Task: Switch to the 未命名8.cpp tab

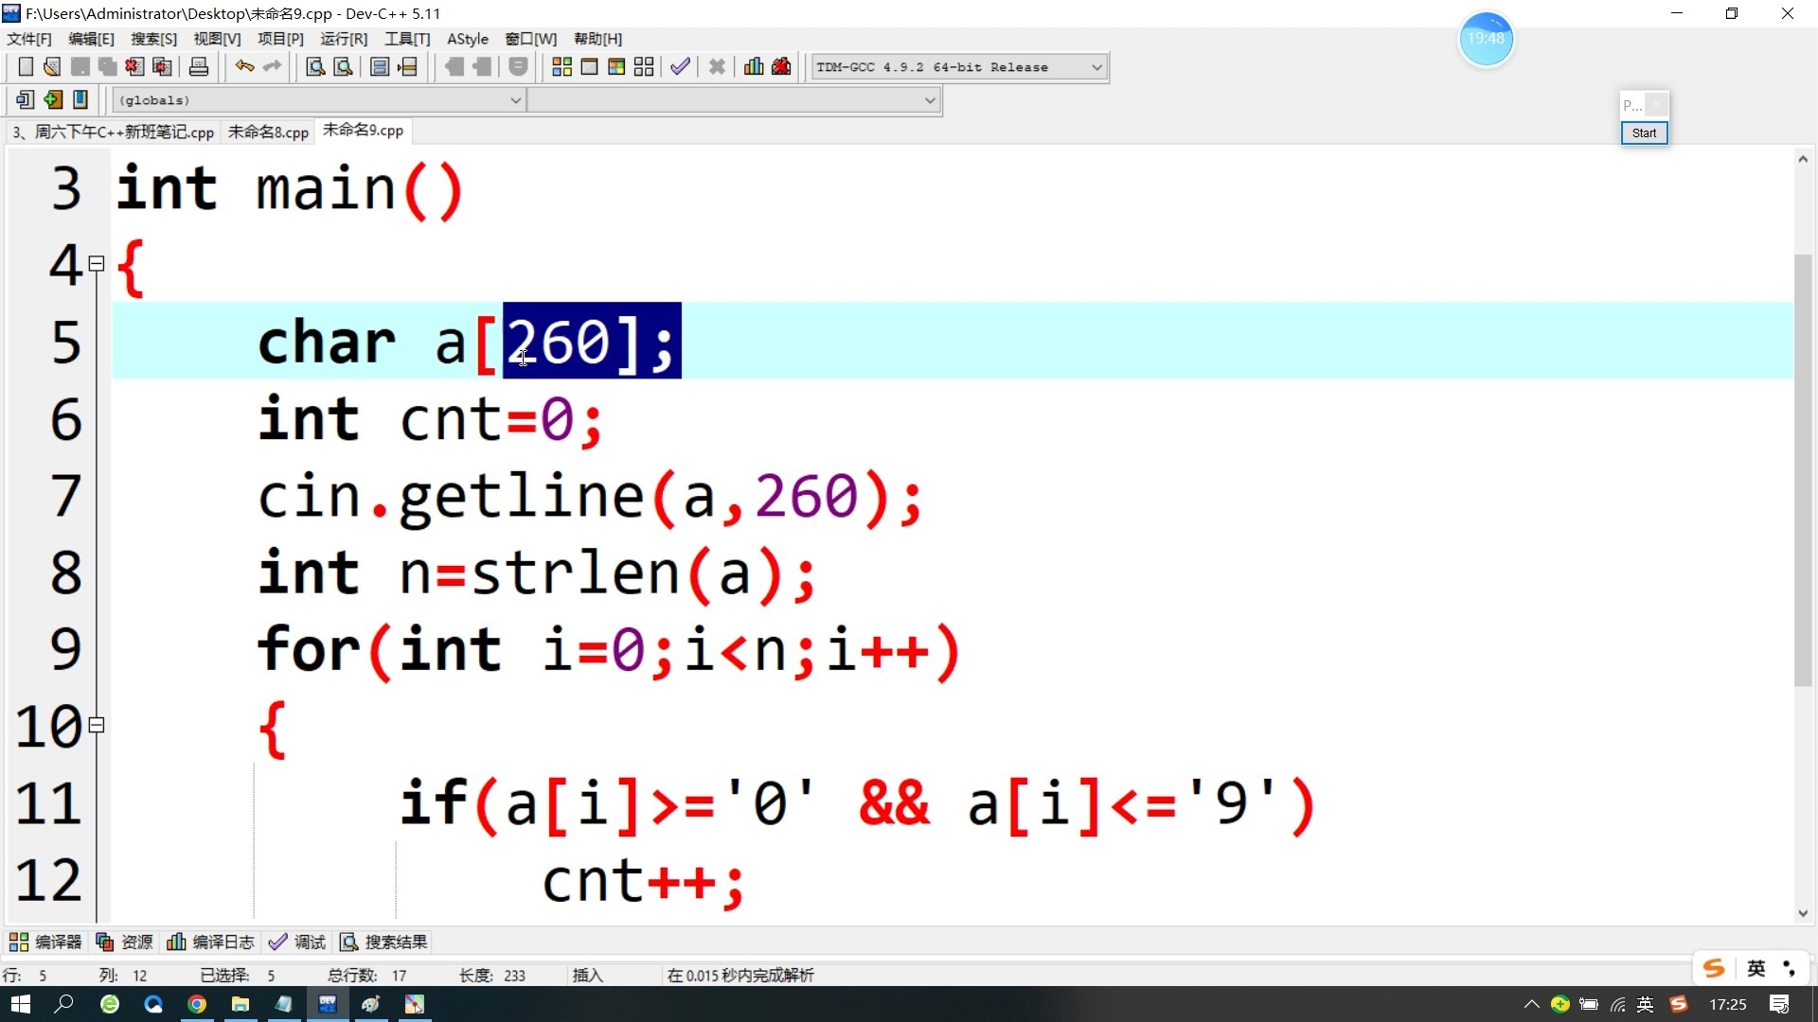Action: [x=268, y=132]
